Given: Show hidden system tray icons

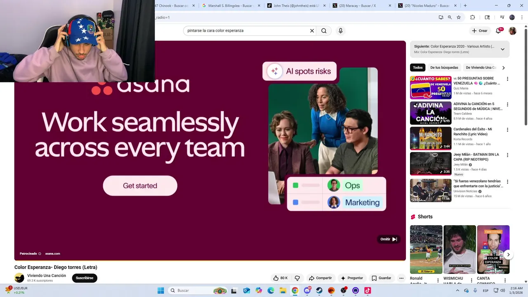Looking at the screenshot, I should [x=457, y=290].
